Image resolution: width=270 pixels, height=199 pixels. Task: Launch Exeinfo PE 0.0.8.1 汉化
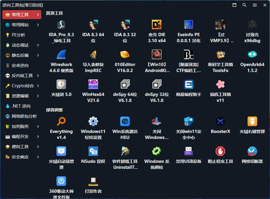(189, 27)
